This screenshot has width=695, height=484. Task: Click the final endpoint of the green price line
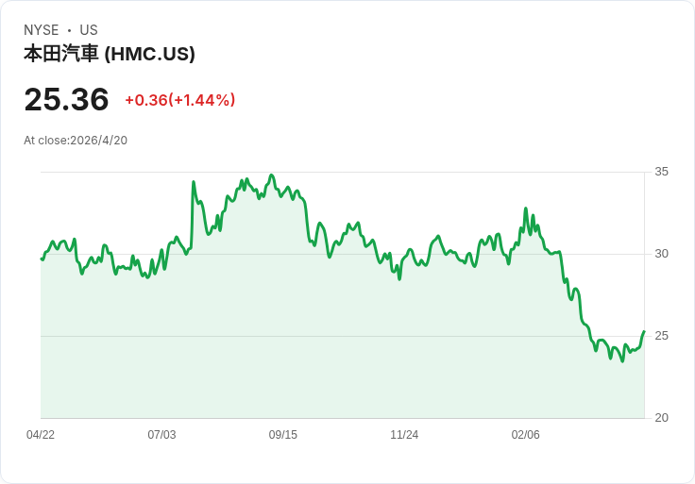[644, 331]
